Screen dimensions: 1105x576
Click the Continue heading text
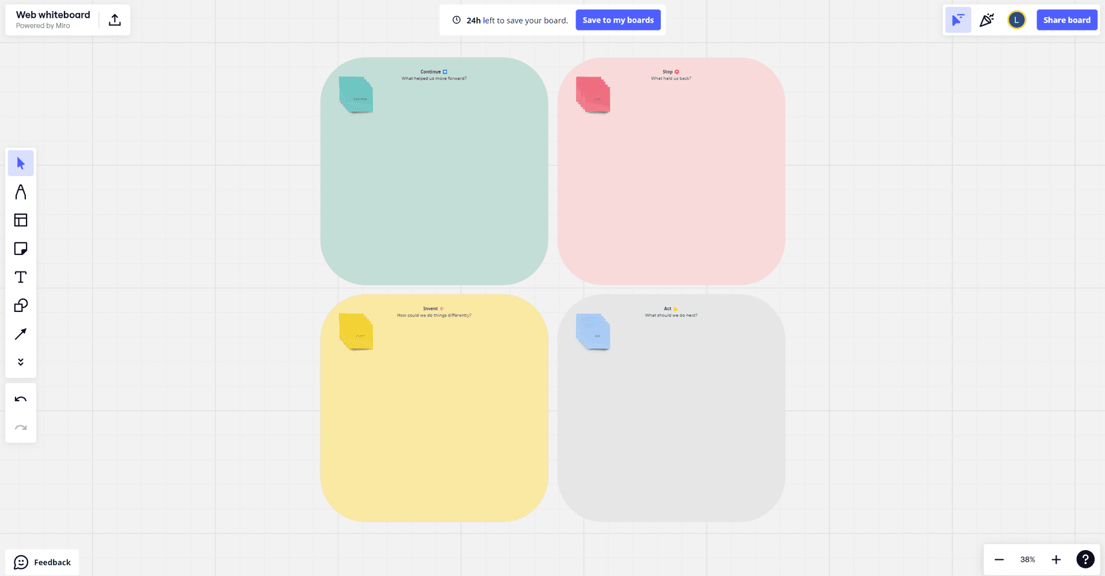pyautogui.click(x=430, y=72)
